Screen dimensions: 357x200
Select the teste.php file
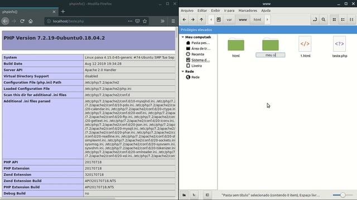(x=340, y=47)
